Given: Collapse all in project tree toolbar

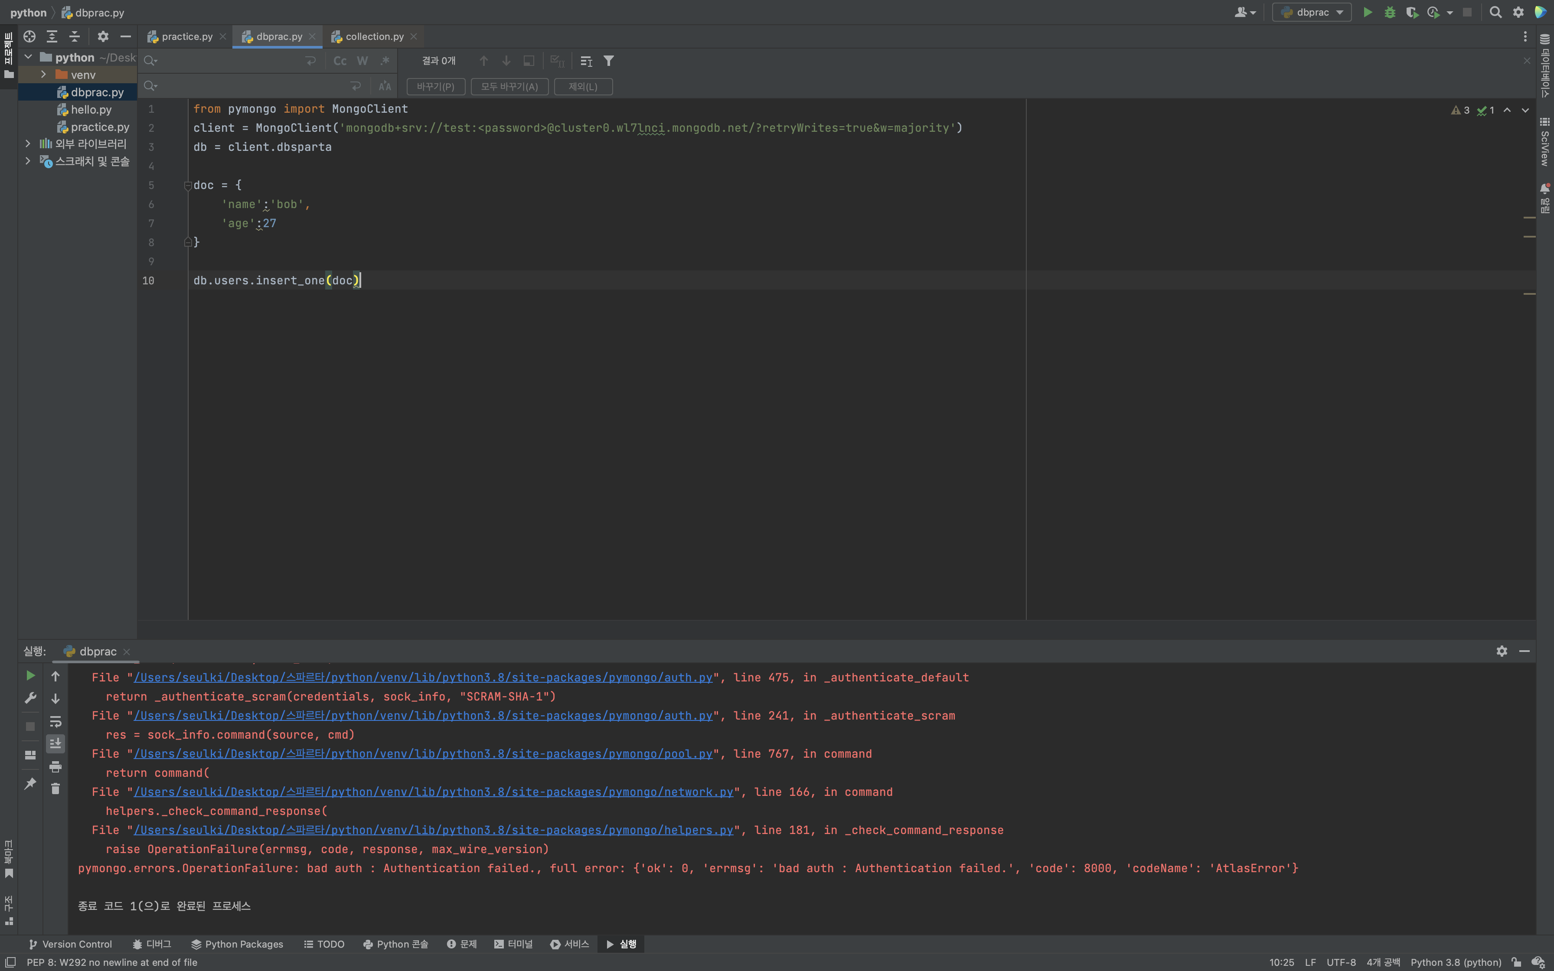Looking at the screenshot, I should tap(75, 36).
